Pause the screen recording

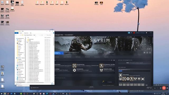click(161, 88)
